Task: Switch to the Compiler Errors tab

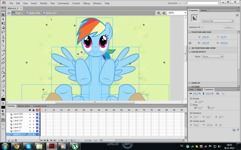Action: [x=40, y=106]
